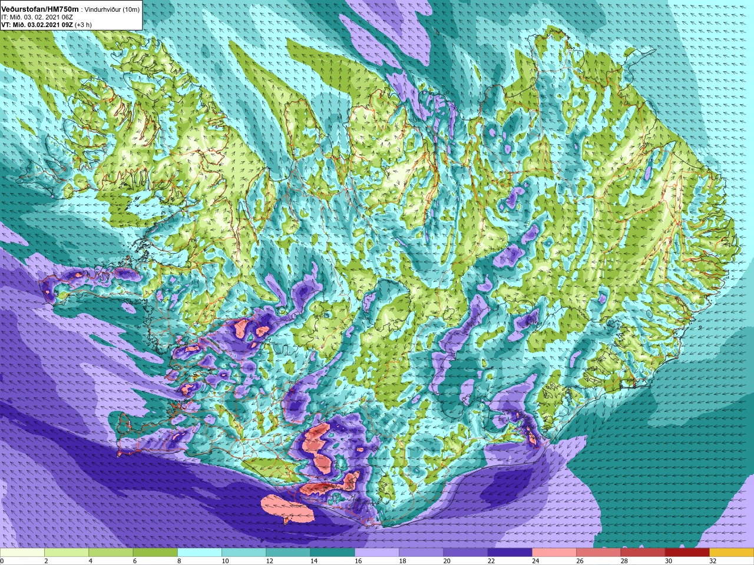Click the lavender 18–20 legend swatch
Image resolution: width=754 pixels, height=565 pixels.
(421, 553)
